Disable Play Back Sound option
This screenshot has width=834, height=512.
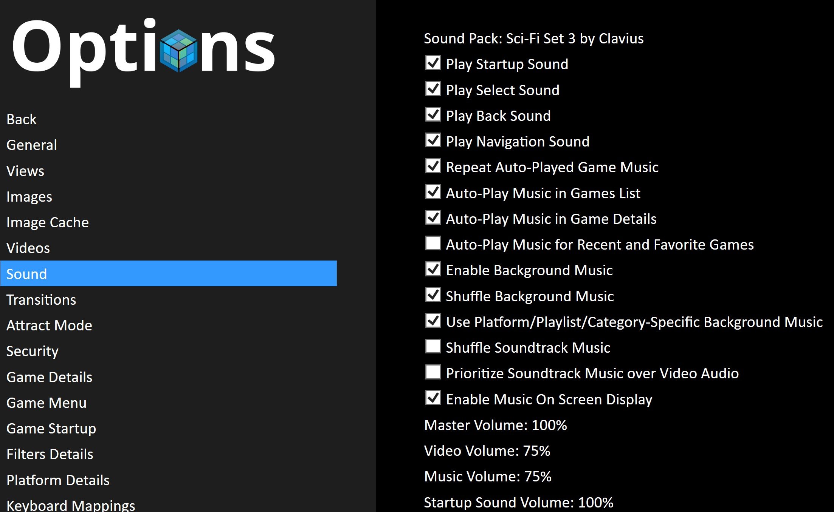433,114
